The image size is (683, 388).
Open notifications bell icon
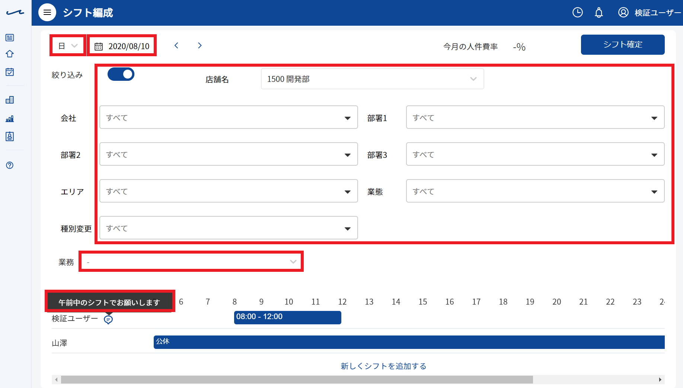click(x=599, y=13)
